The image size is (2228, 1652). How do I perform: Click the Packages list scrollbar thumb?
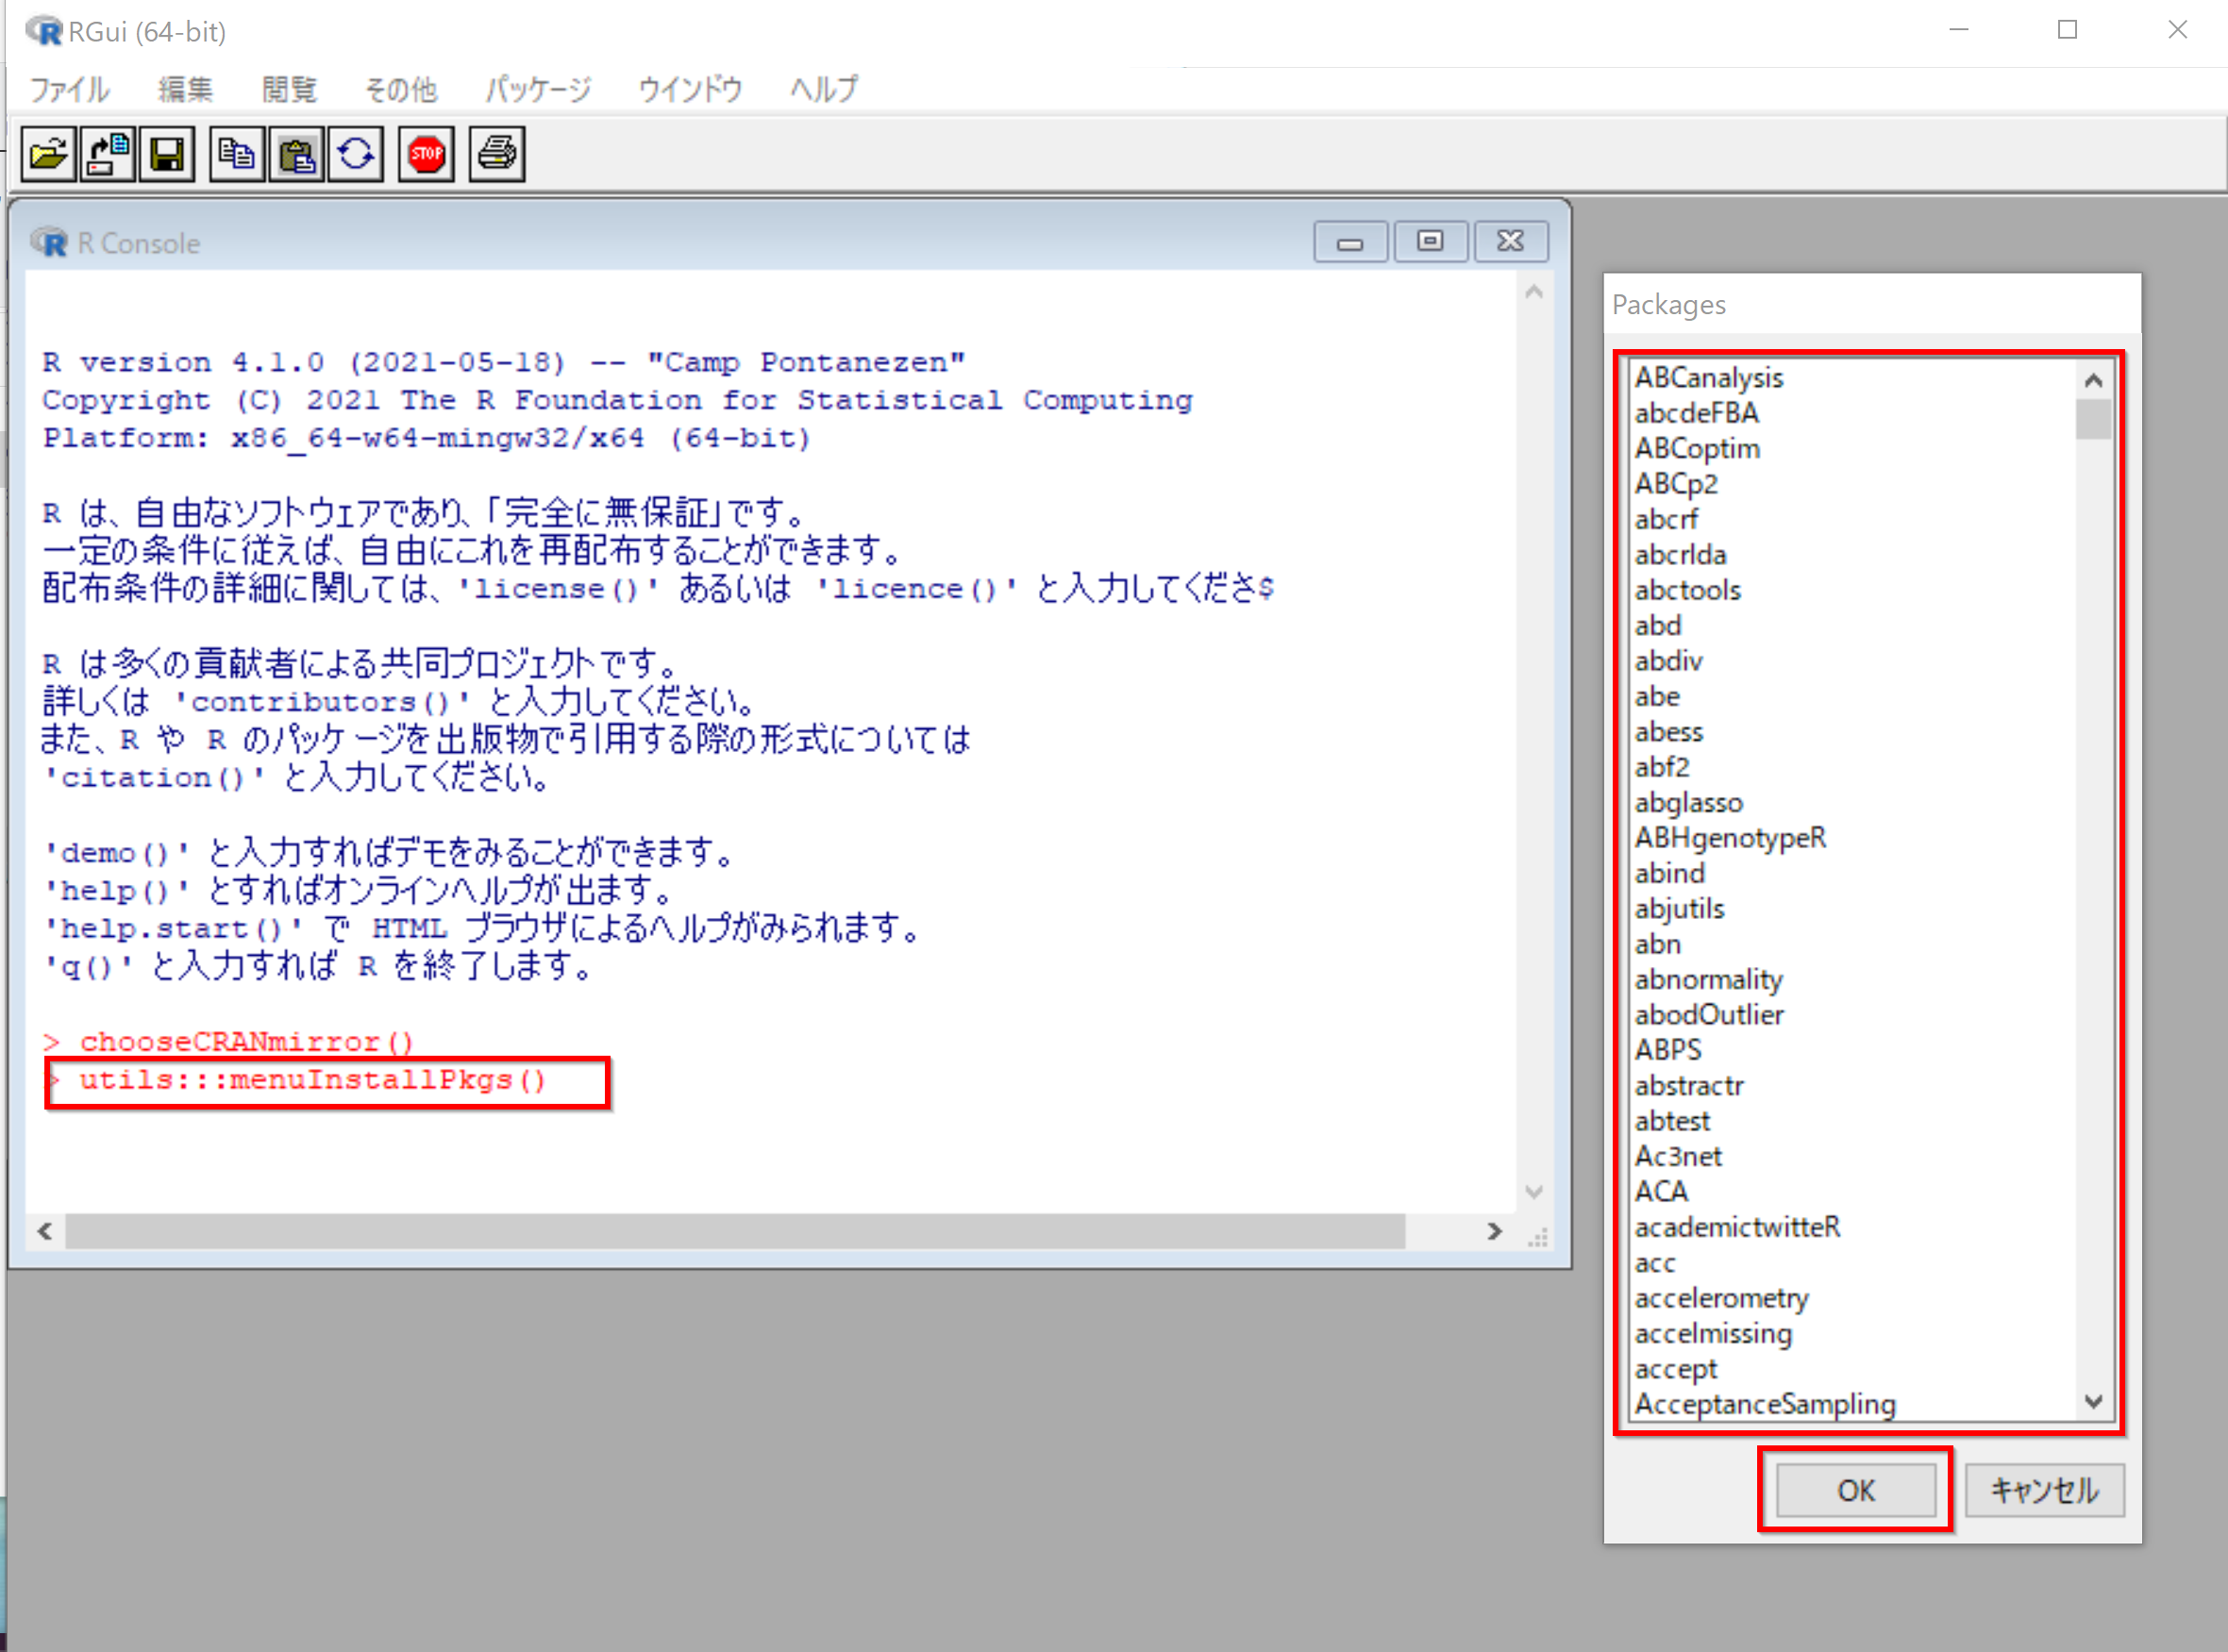tap(2093, 419)
